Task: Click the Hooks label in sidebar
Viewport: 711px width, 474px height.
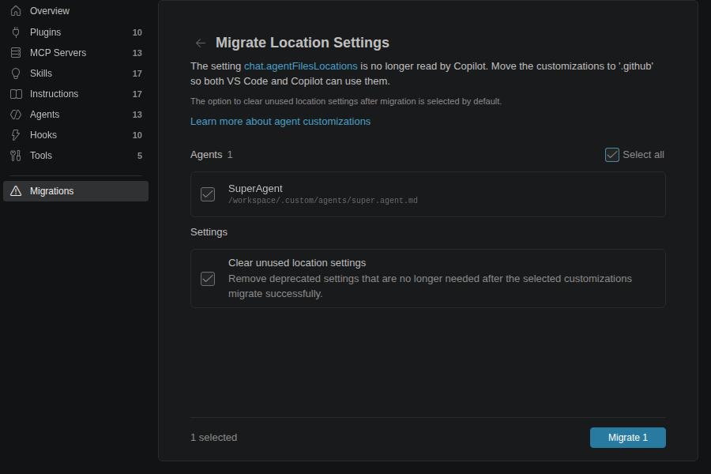Action: (43, 135)
